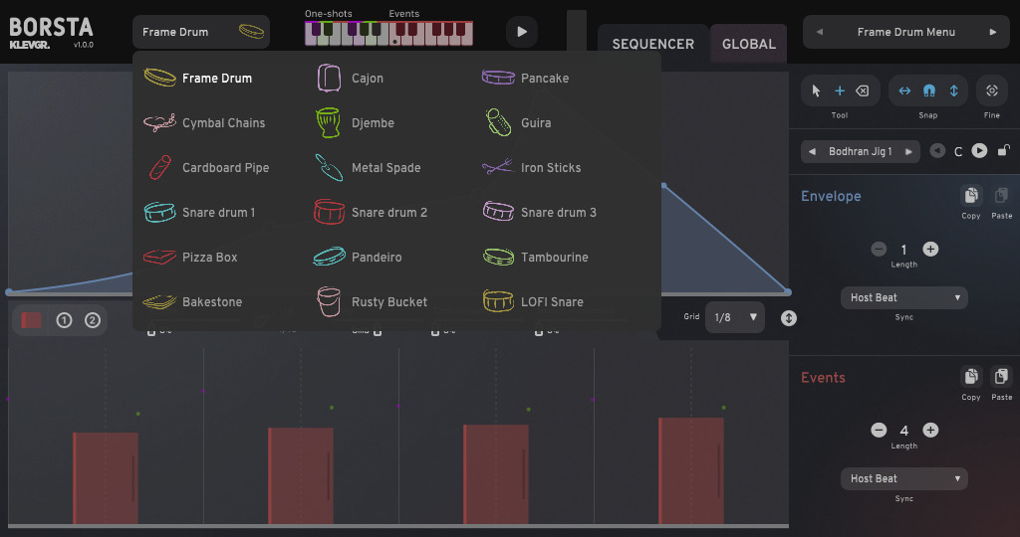The width and height of the screenshot is (1020, 537).
Task: Go to previous Frame Drum Menu preset
Action: [820, 32]
